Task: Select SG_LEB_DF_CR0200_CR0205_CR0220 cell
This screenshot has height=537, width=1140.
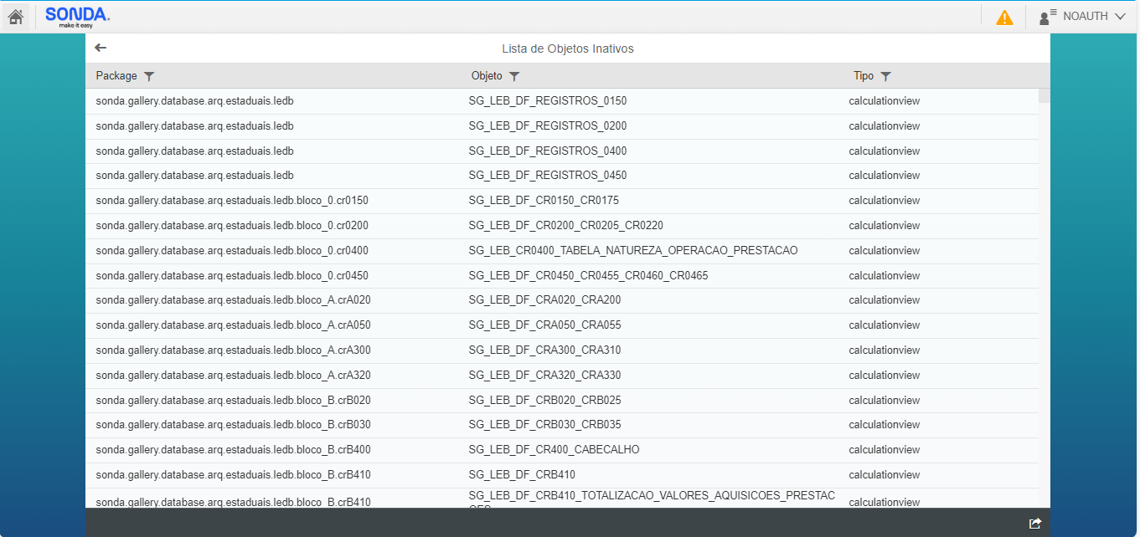Action: (x=566, y=226)
